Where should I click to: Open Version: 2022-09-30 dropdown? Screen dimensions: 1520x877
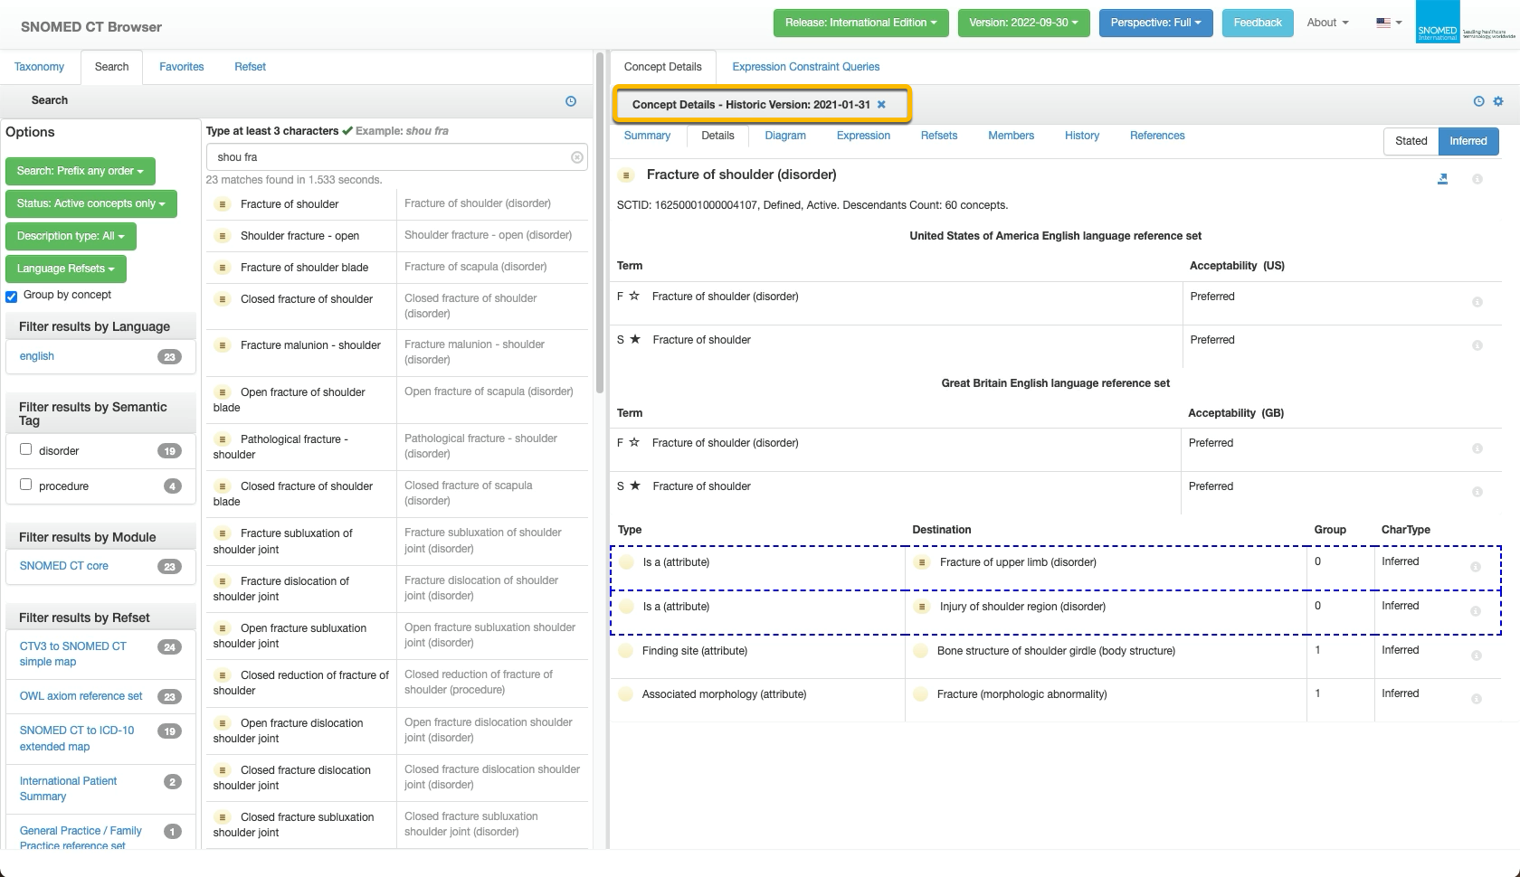[x=1023, y=23]
